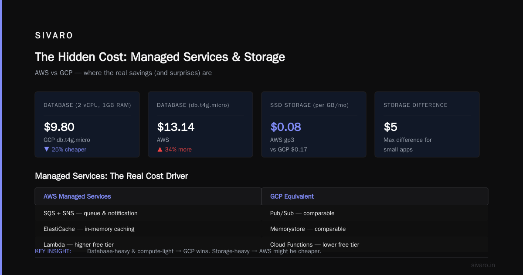The image size is (523, 275).
Task: Click the $9.80 price value
Action: point(59,127)
